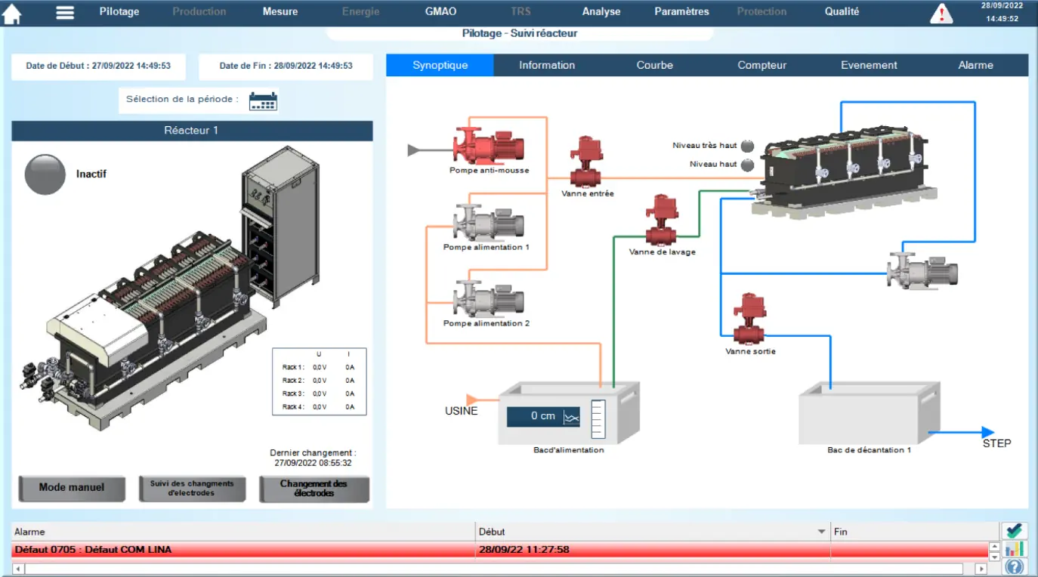Click the Vanne sortie valve
The height and width of the screenshot is (577, 1038).
(x=749, y=319)
